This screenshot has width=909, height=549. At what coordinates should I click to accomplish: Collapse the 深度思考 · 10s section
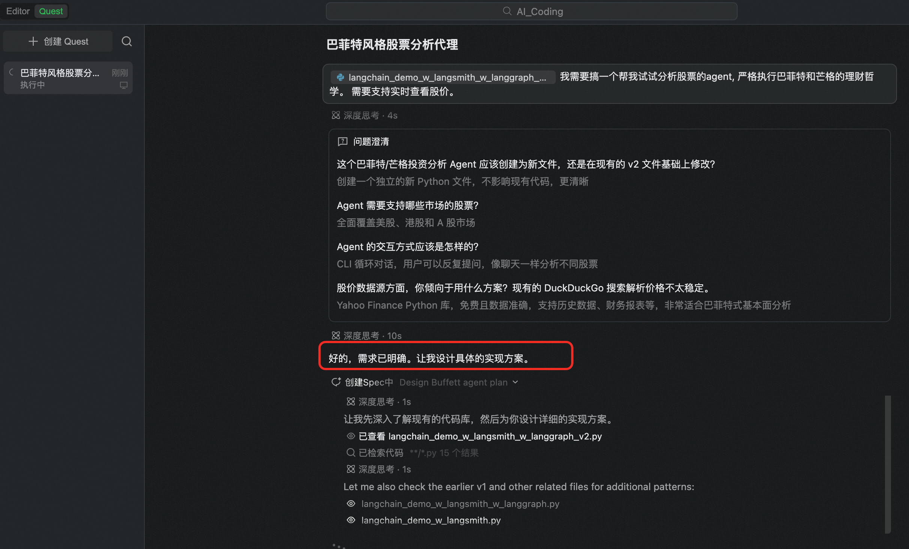tap(366, 336)
